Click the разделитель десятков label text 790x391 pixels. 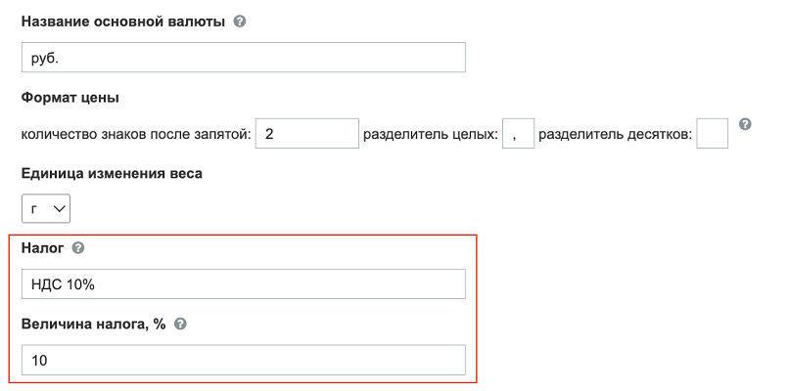[615, 135]
